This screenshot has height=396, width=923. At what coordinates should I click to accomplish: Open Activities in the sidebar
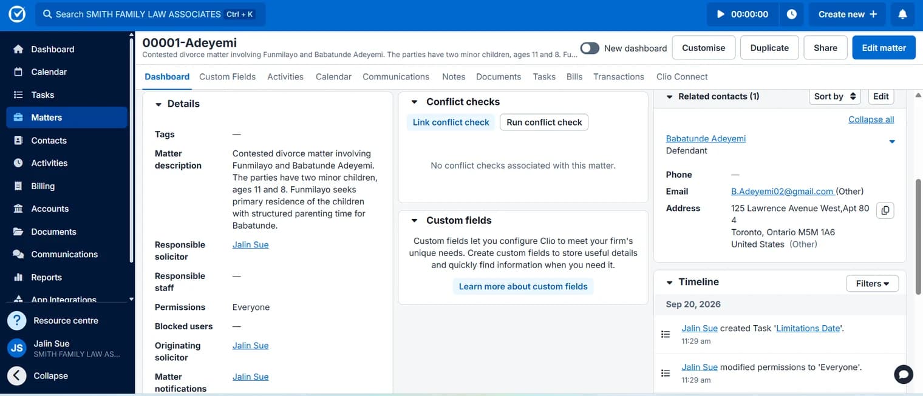tap(67, 163)
